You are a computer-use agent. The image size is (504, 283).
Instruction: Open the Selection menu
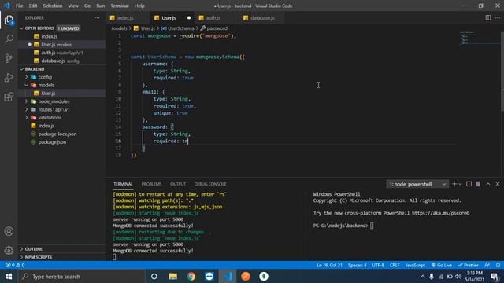click(x=53, y=6)
